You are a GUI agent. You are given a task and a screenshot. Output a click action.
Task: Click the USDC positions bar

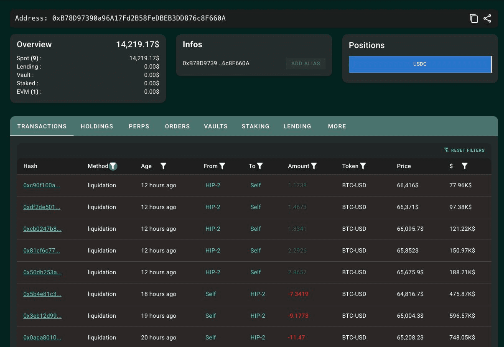420,64
